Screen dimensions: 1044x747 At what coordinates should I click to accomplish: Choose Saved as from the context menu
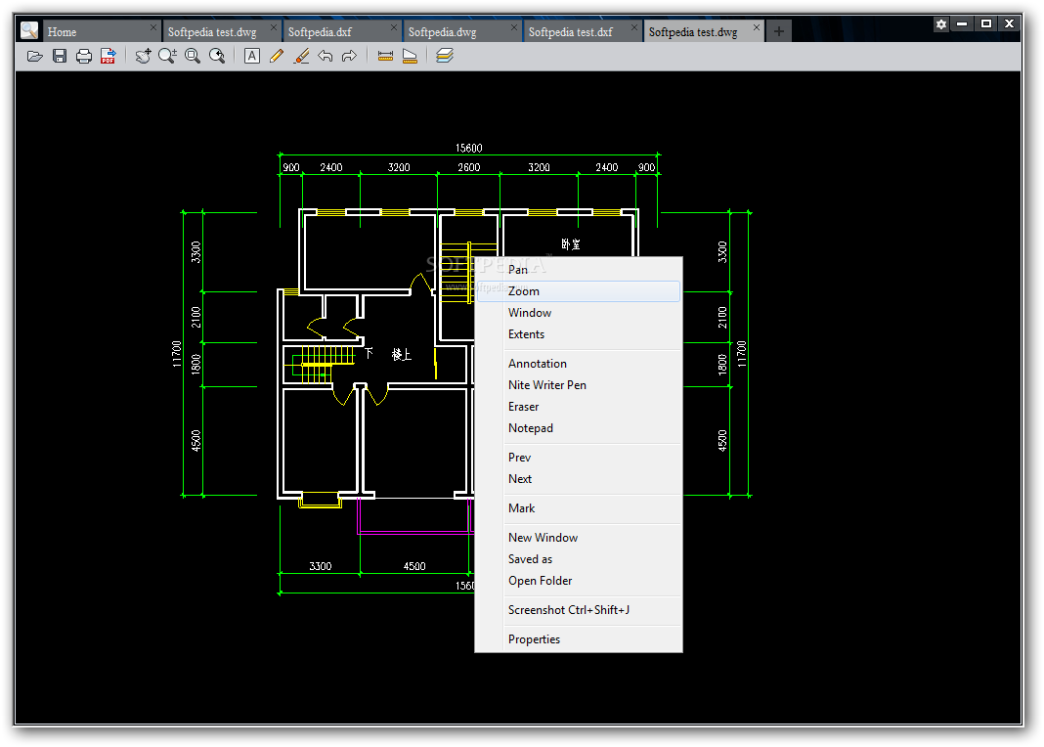[x=578, y=559]
